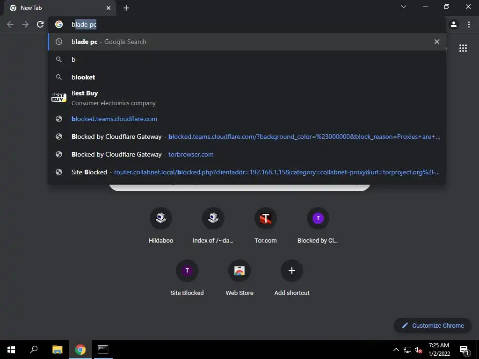Open the torbrowser.com suggestion
Image resolution: width=479 pixels, height=359 pixels.
247,154
